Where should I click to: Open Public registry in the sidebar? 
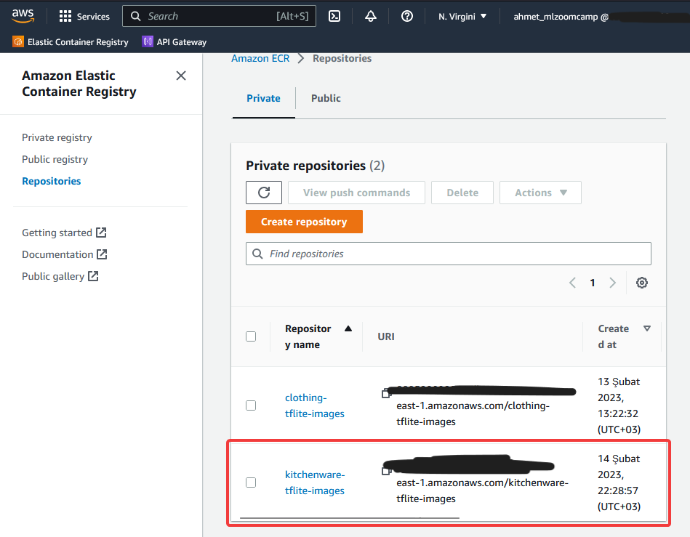55,159
